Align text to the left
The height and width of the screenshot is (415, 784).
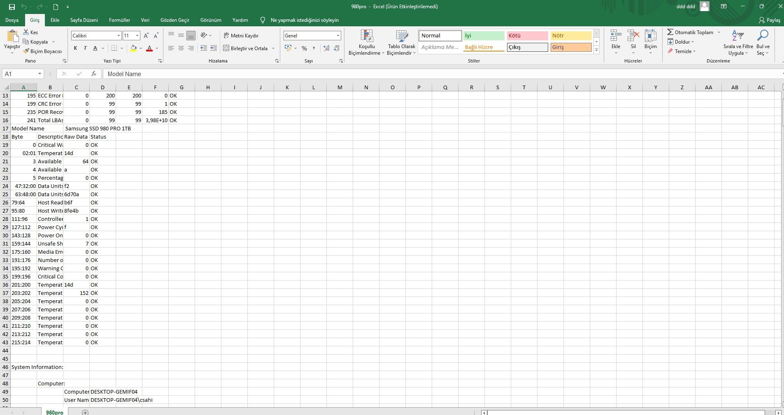point(171,48)
